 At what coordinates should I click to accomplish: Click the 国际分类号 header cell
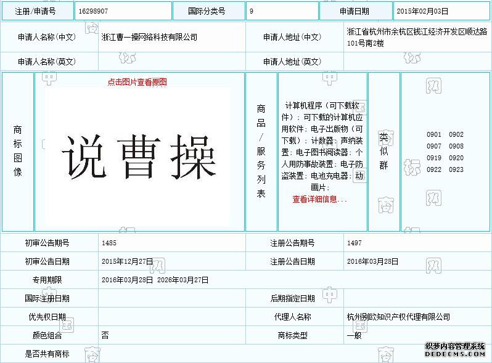click(208, 11)
